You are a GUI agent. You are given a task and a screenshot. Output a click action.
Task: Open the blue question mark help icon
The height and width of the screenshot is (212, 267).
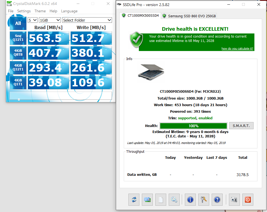217,199
